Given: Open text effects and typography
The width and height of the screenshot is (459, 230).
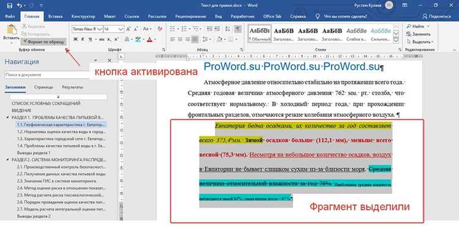Looking at the screenshot, I should (x=128, y=39).
